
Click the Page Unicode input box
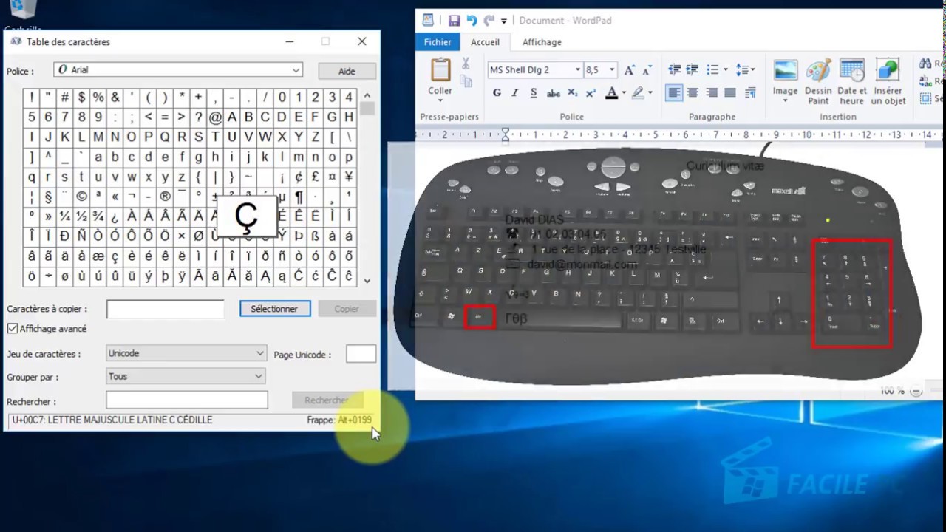click(361, 354)
